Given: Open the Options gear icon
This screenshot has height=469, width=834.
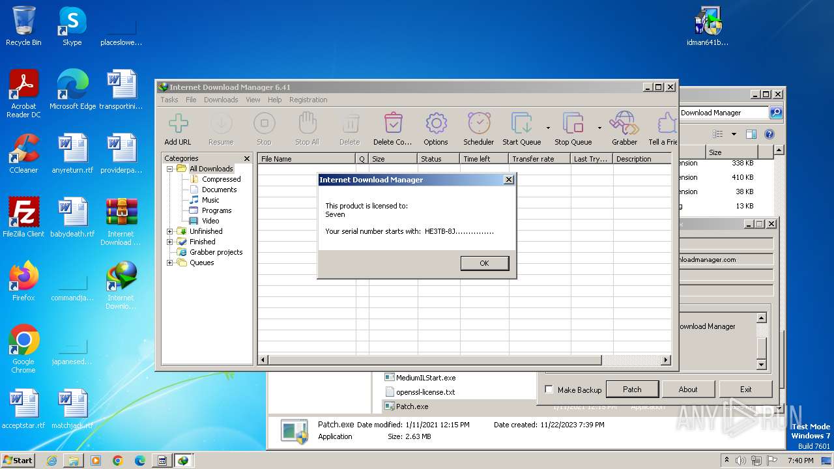Looking at the screenshot, I should click(x=435, y=124).
